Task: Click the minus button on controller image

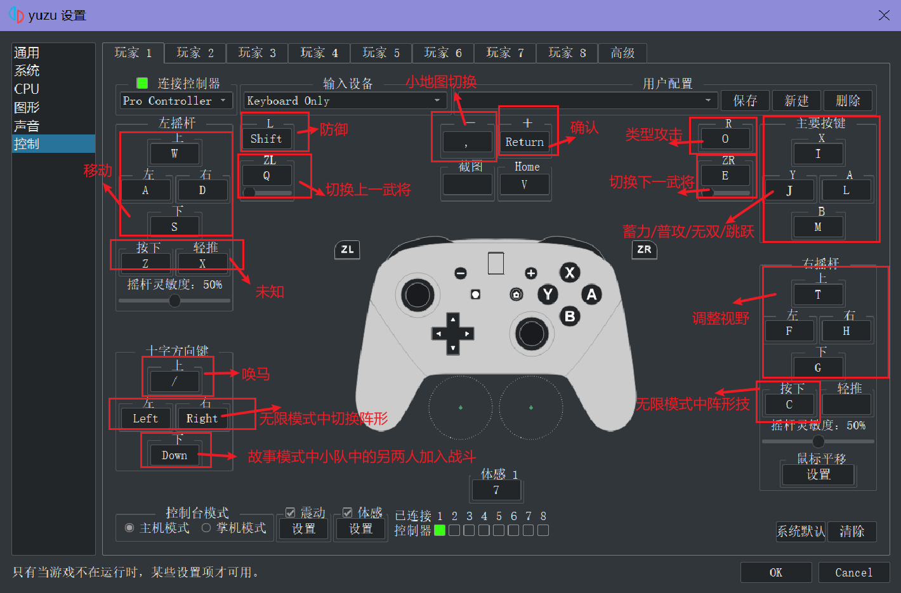Action: (x=461, y=273)
